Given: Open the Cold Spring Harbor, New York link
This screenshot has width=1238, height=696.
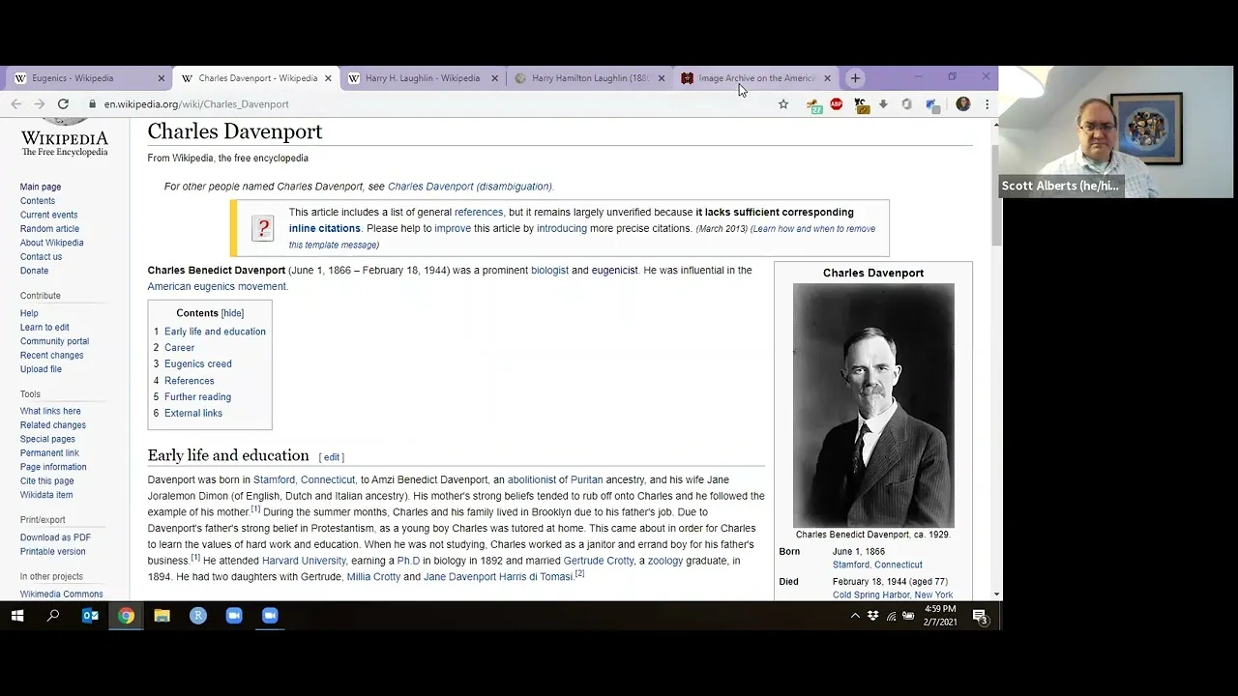Looking at the screenshot, I should [x=893, y=594].
